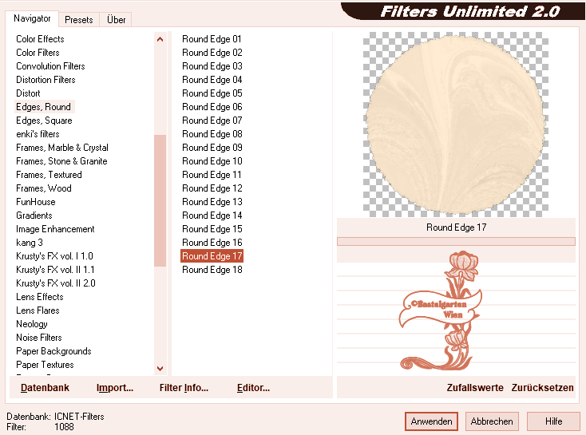The image size is (586, 435).
Task: Click the round edge preview thumbnail
Action: coord(455,124)
